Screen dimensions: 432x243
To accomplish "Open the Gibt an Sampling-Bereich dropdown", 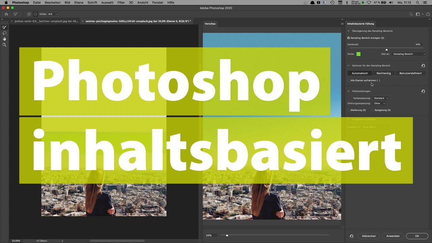I will point(409,54).
